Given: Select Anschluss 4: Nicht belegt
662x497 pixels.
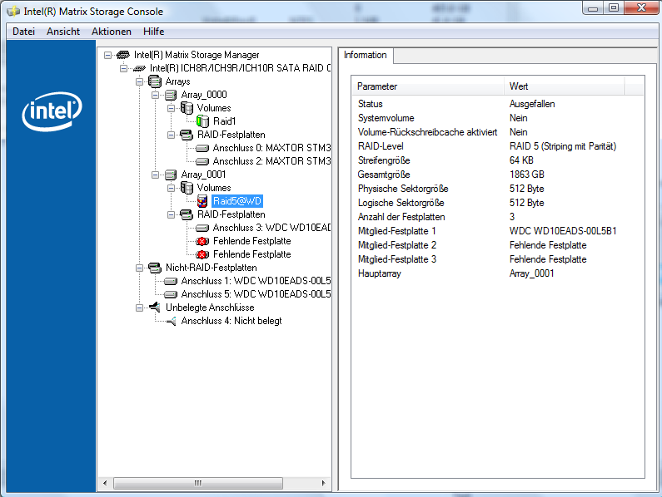Looking at the screenshot, I should (231, 321).
